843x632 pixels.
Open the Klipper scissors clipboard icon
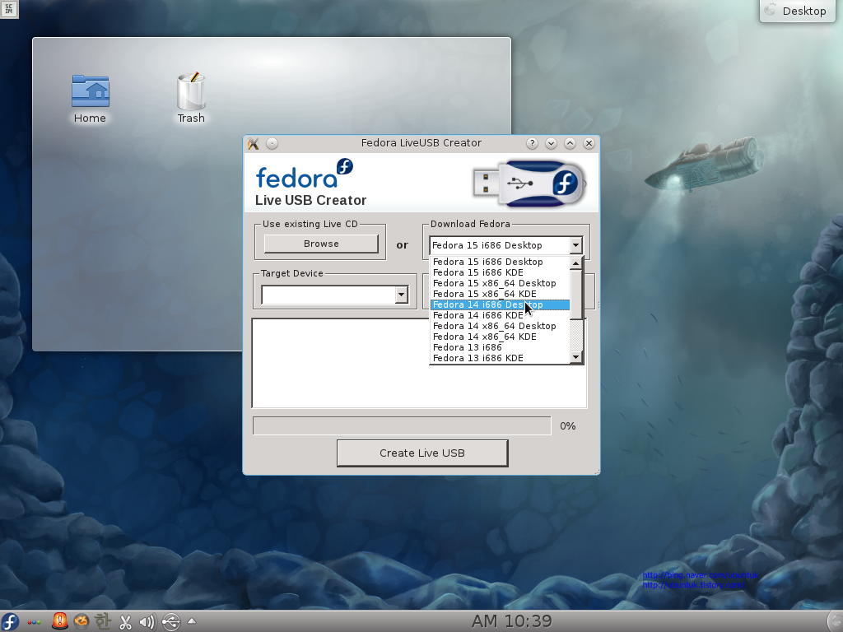pos(125,622)
